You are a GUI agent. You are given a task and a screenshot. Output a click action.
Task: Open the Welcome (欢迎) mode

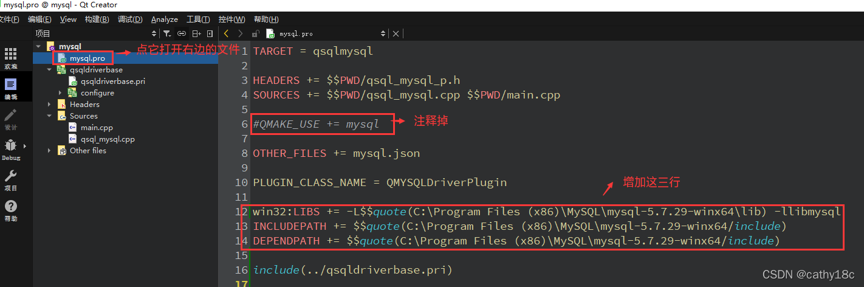tap(11, 58)
